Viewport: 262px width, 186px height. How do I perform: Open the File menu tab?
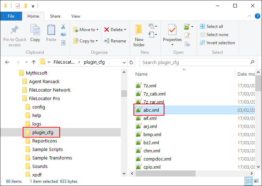point(11,16)
